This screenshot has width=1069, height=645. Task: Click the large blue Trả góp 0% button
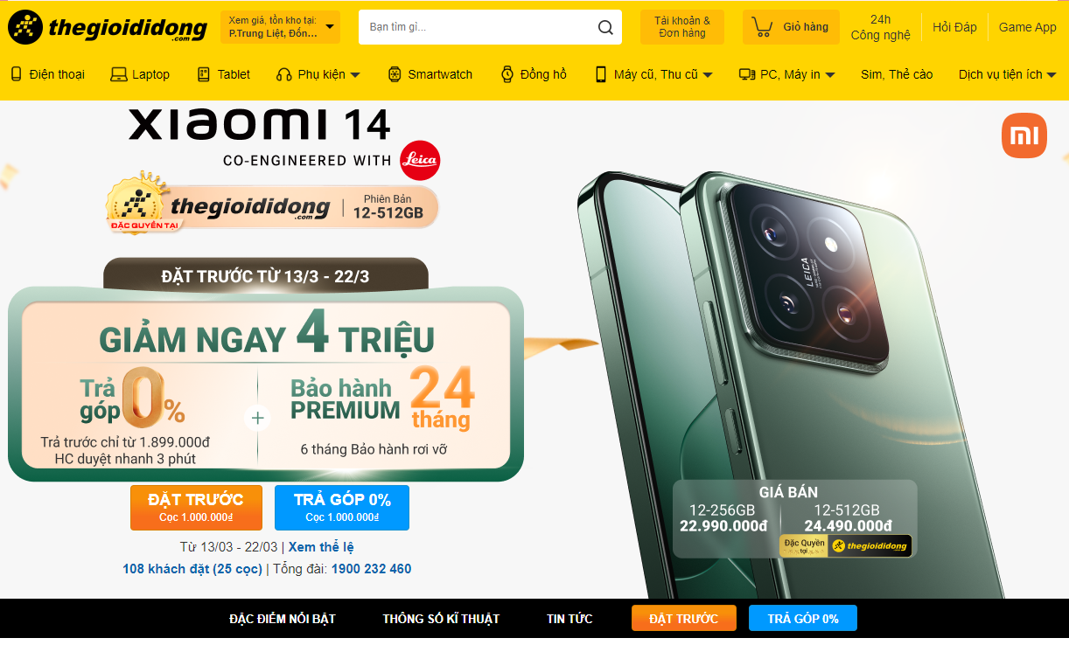point(342,507)
